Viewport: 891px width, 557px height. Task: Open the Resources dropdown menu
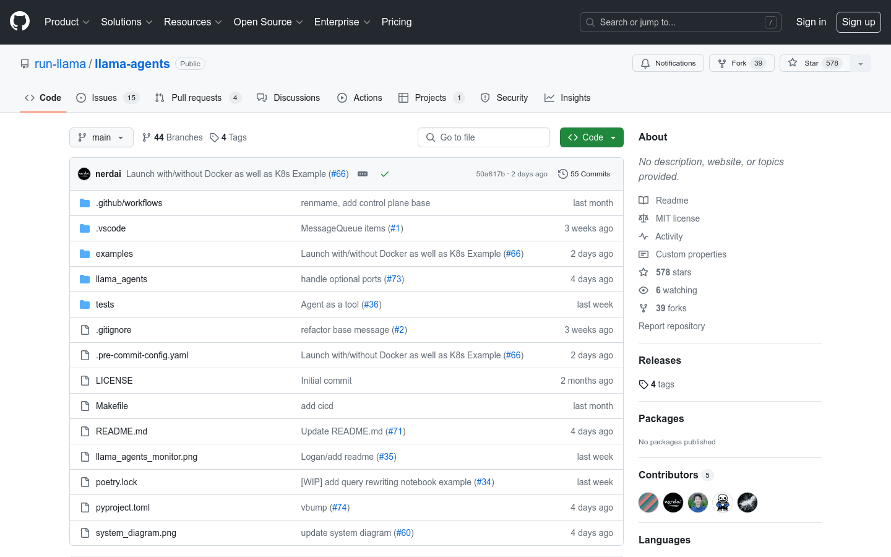click(x=192, y=22)
